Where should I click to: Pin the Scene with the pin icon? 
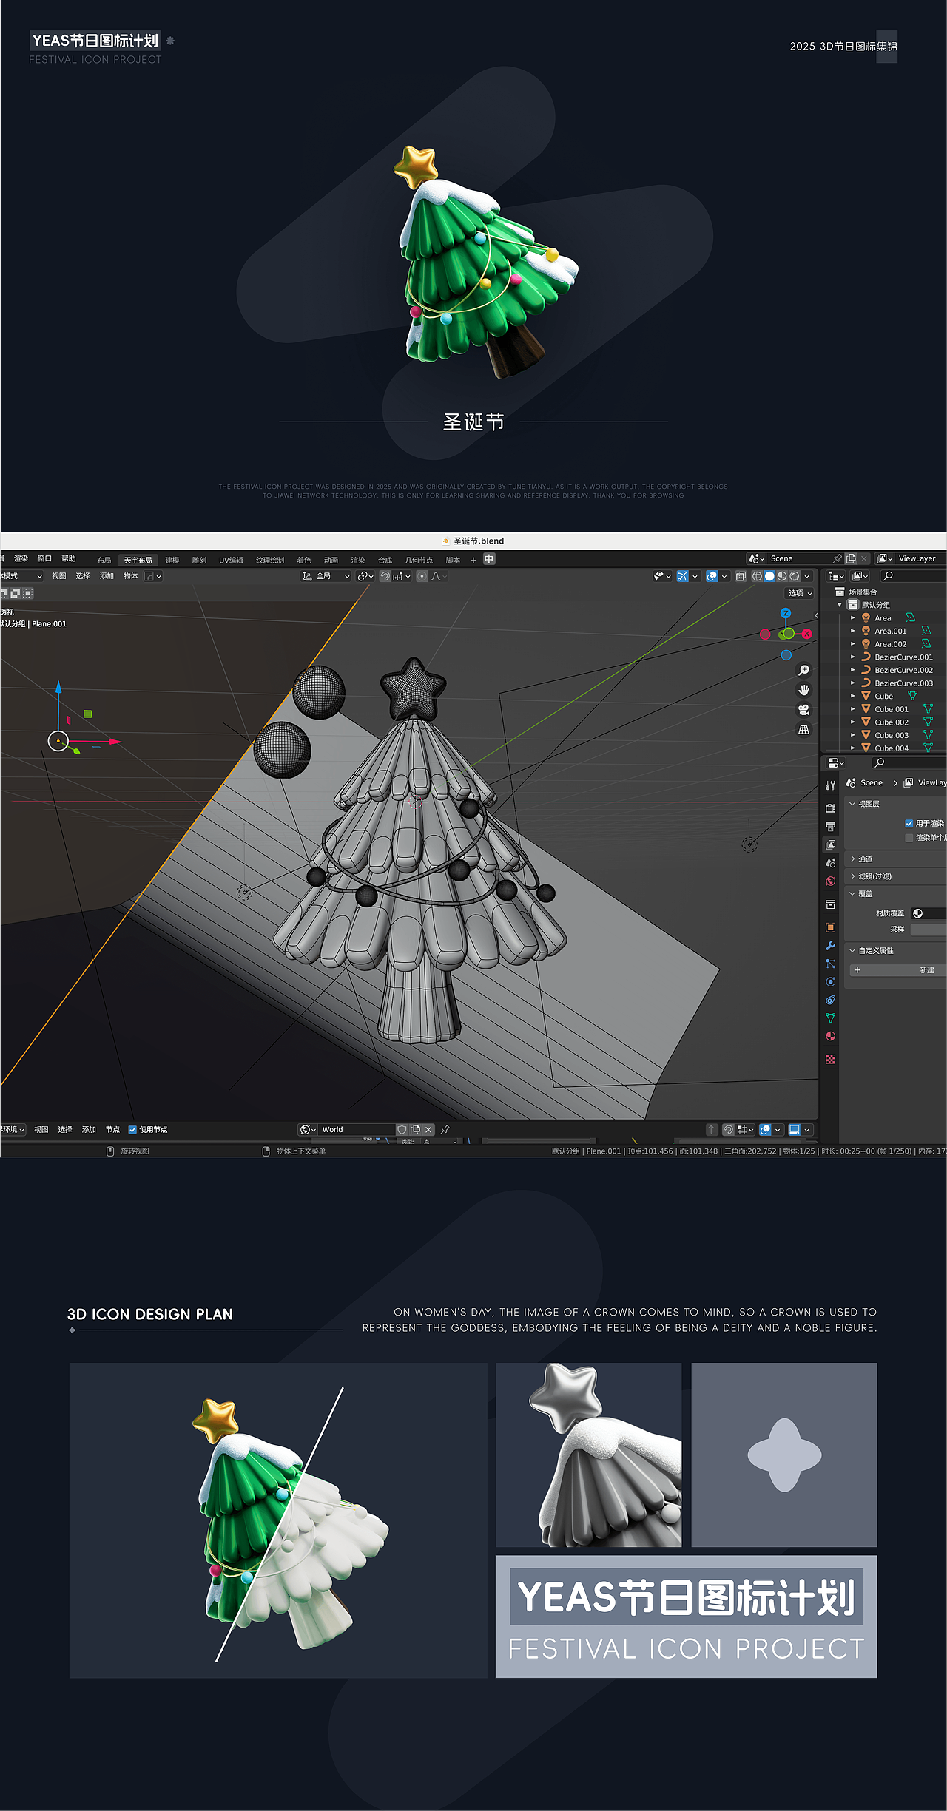(x=838, y=558)
